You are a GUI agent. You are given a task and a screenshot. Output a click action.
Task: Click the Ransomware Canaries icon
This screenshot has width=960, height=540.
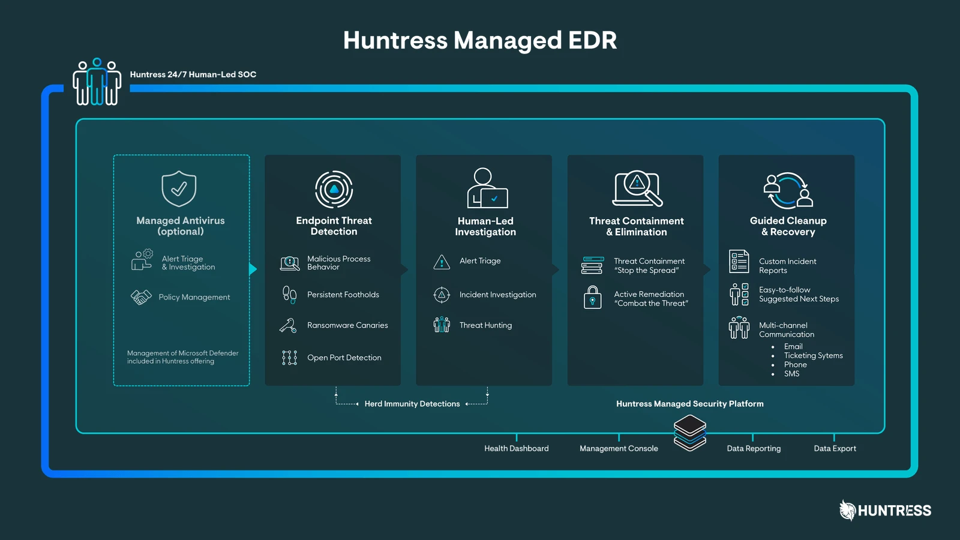click(288, 325)
